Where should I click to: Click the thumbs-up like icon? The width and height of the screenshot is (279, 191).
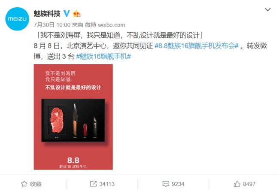pyautogui.click(x=237, y=184)
